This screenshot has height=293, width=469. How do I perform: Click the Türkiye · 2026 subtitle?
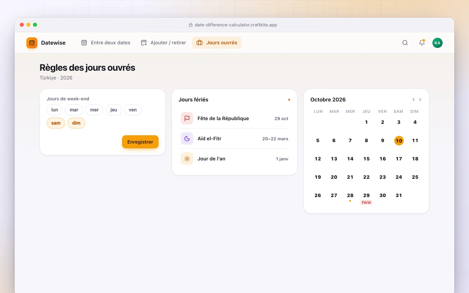[56, 78]
